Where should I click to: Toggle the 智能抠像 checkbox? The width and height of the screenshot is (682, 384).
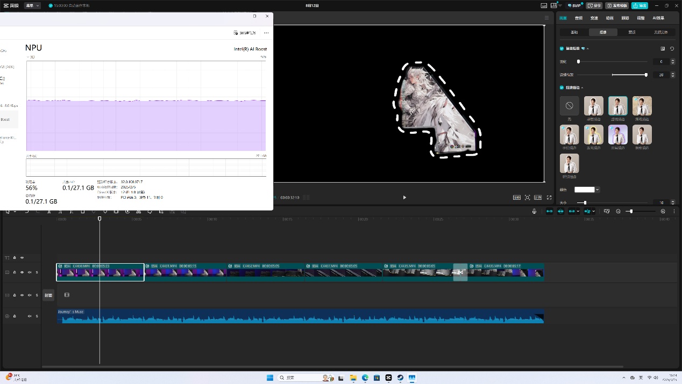coord(562,48)
